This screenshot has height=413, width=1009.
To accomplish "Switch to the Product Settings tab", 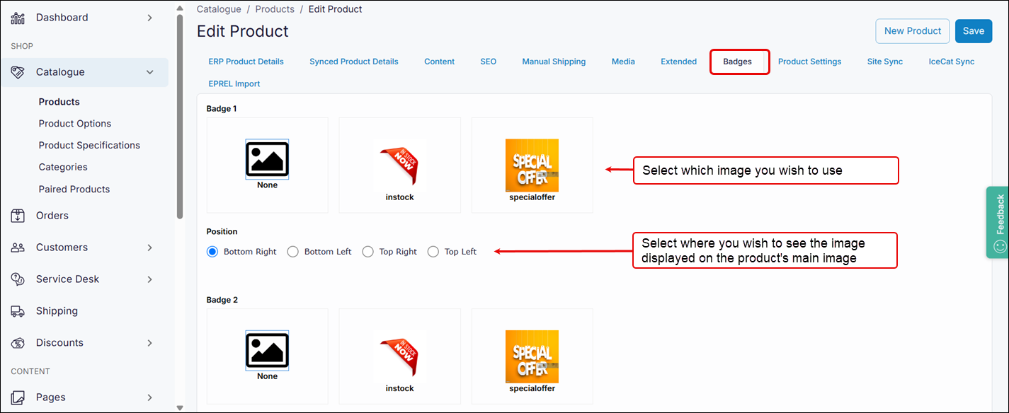I will coord(809,62).
